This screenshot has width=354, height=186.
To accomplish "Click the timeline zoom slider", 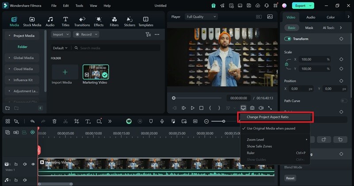I will pos(223,121).
